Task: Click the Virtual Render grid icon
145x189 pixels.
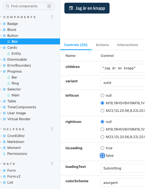Action: (4, 119)
